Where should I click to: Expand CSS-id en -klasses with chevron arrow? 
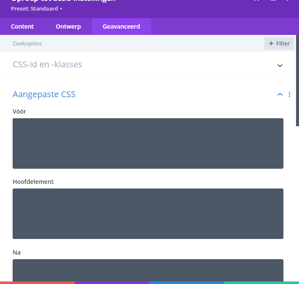click(x=280, y=65)
